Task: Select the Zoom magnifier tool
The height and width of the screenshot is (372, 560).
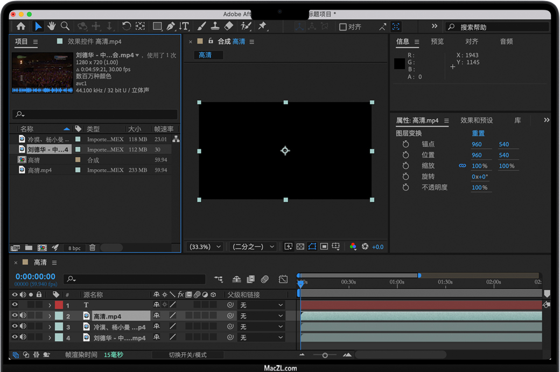Action: click(65, 26)
